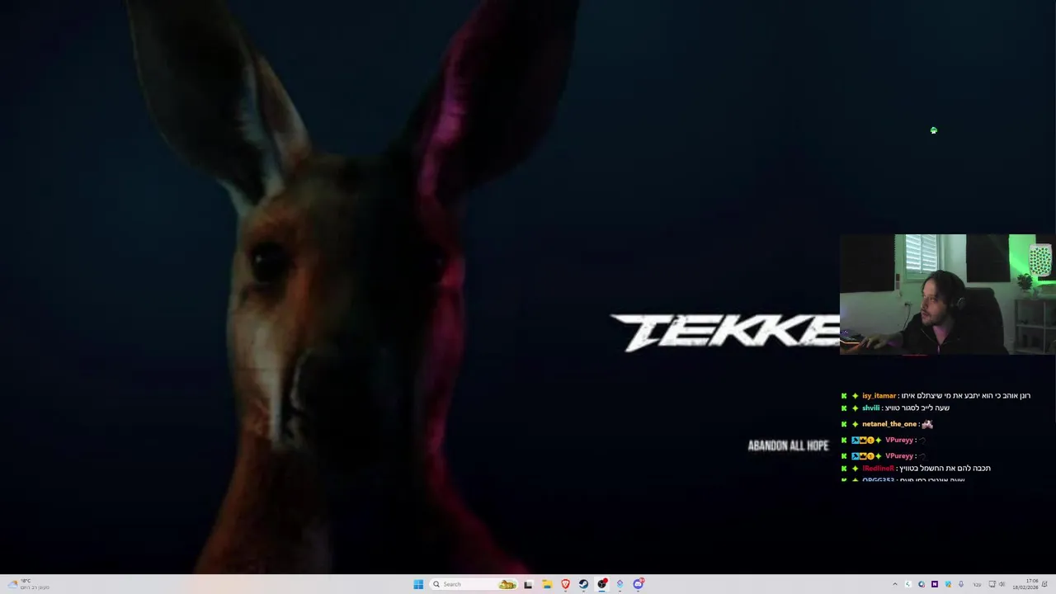Open Task View from the taskbar
The width and height of the screenshot is (1056, 594).
(x=528, y=584)
